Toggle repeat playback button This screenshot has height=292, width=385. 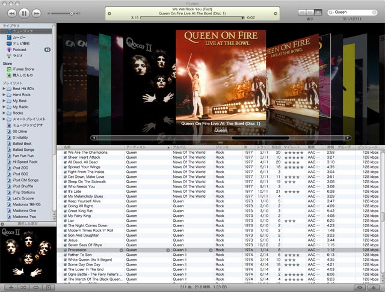[x=36, y=287]
